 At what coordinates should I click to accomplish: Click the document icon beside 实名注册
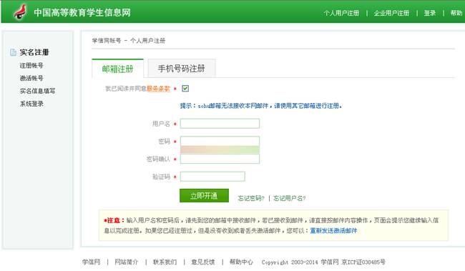pyautogui.click(x=13, y=52)
